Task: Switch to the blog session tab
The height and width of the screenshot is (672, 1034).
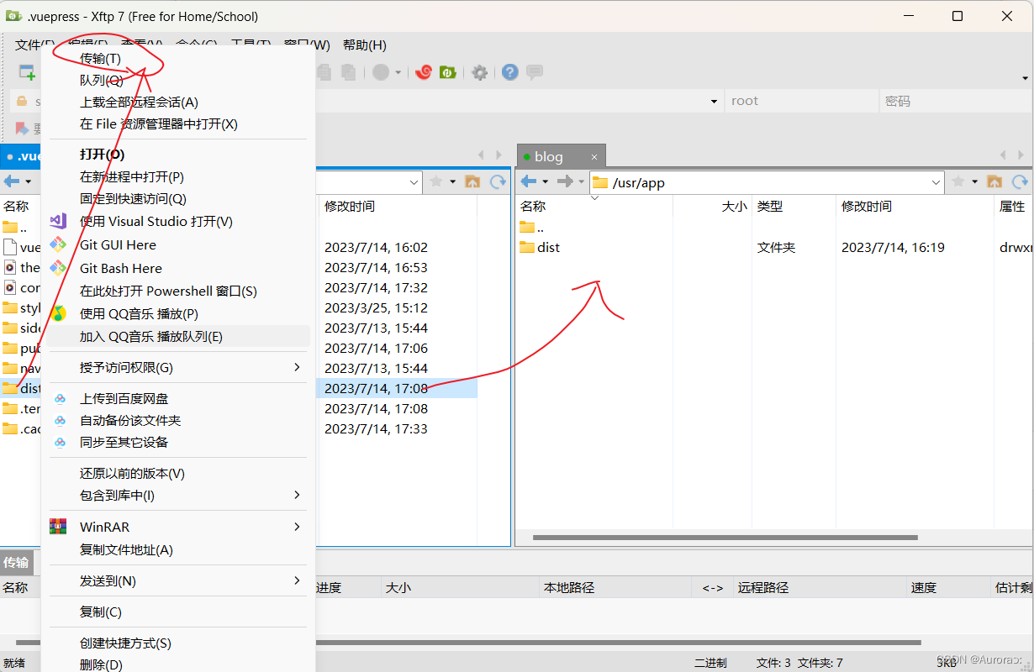Action: tap(549, 156)
